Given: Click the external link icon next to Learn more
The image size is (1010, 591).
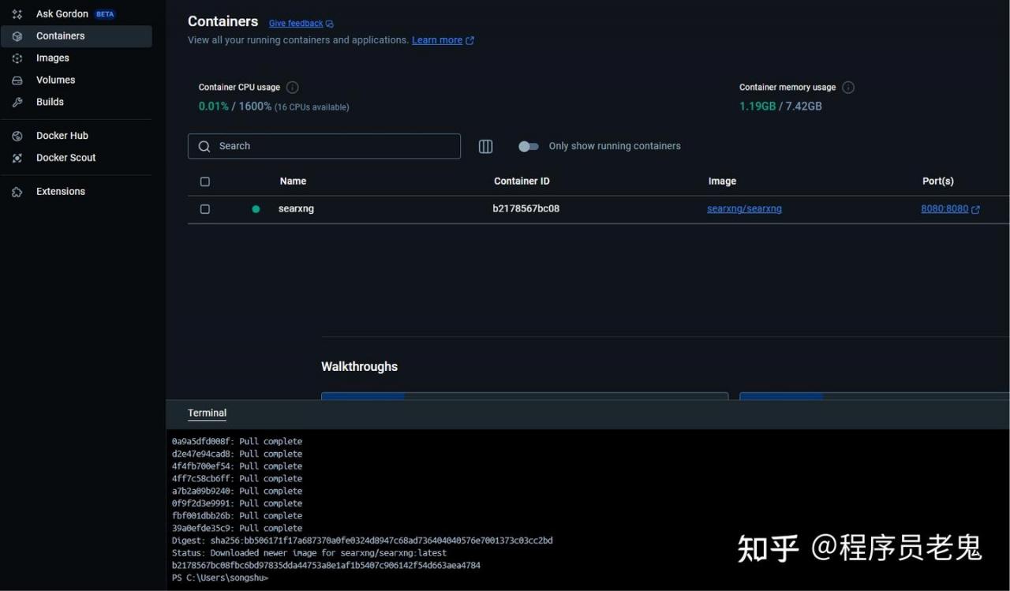Looking at the screenshot, I should (x=470, y=40).
